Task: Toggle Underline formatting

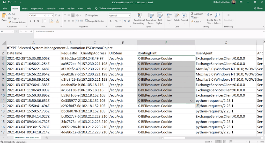Action: click(38, 21)
